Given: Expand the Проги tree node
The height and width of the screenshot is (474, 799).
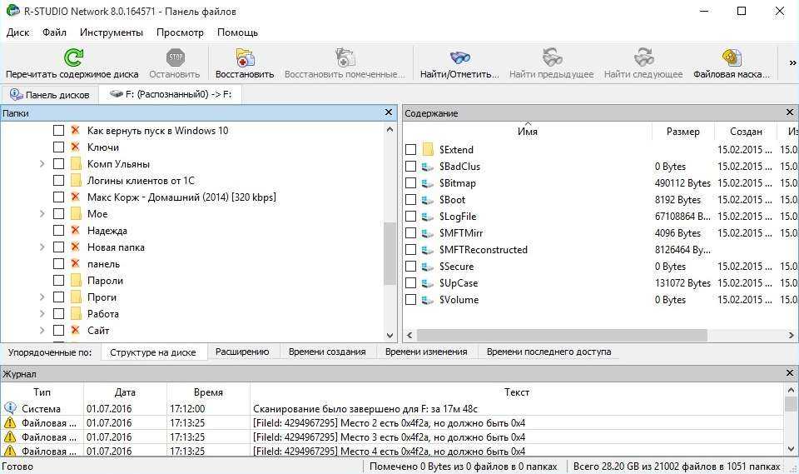Looking at the screenshot, I should 42,297.
